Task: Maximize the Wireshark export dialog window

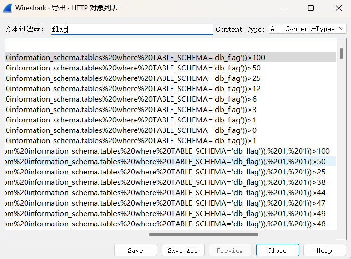Action: 311,8
